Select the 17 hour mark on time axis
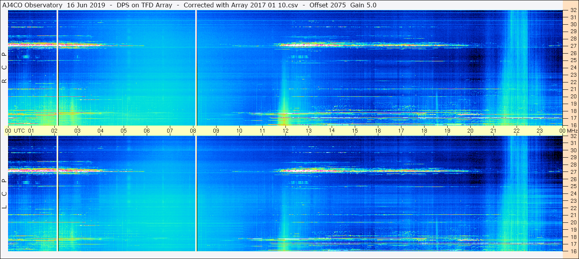The image size is (579, 259). pyautogui.click(x=401, y=131)
